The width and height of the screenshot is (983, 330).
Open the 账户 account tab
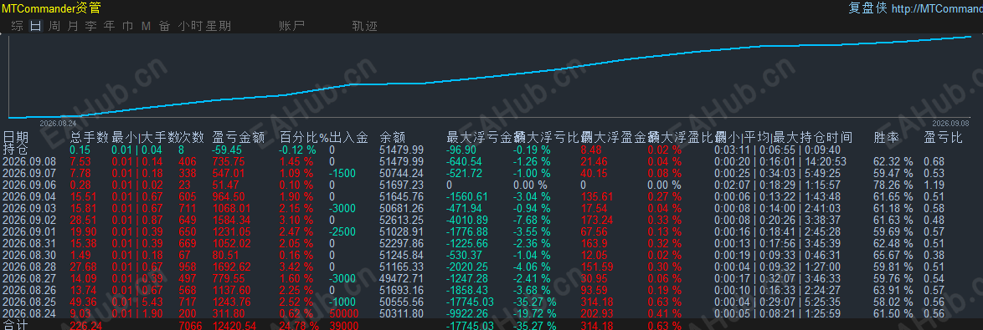[x=291, y=26]
